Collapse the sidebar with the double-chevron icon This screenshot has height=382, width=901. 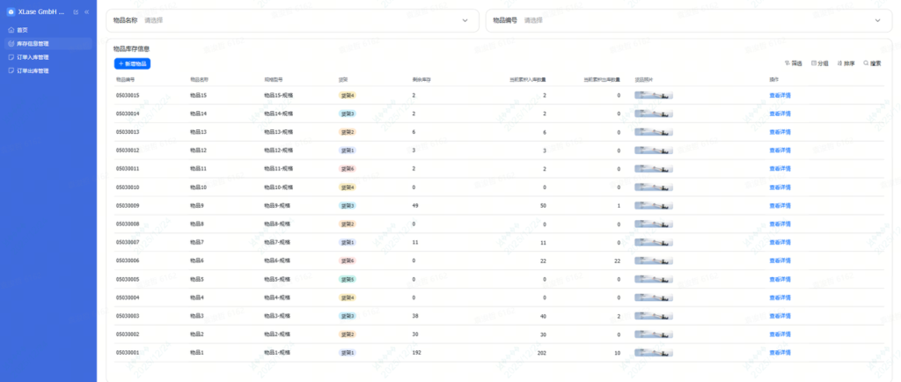click(x=86, y=11)
